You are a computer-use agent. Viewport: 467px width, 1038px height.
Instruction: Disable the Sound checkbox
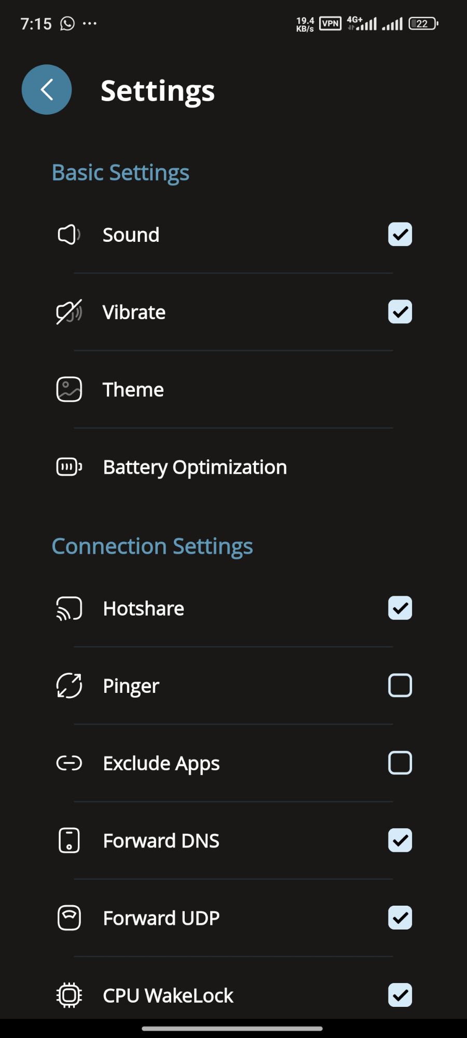400,235
